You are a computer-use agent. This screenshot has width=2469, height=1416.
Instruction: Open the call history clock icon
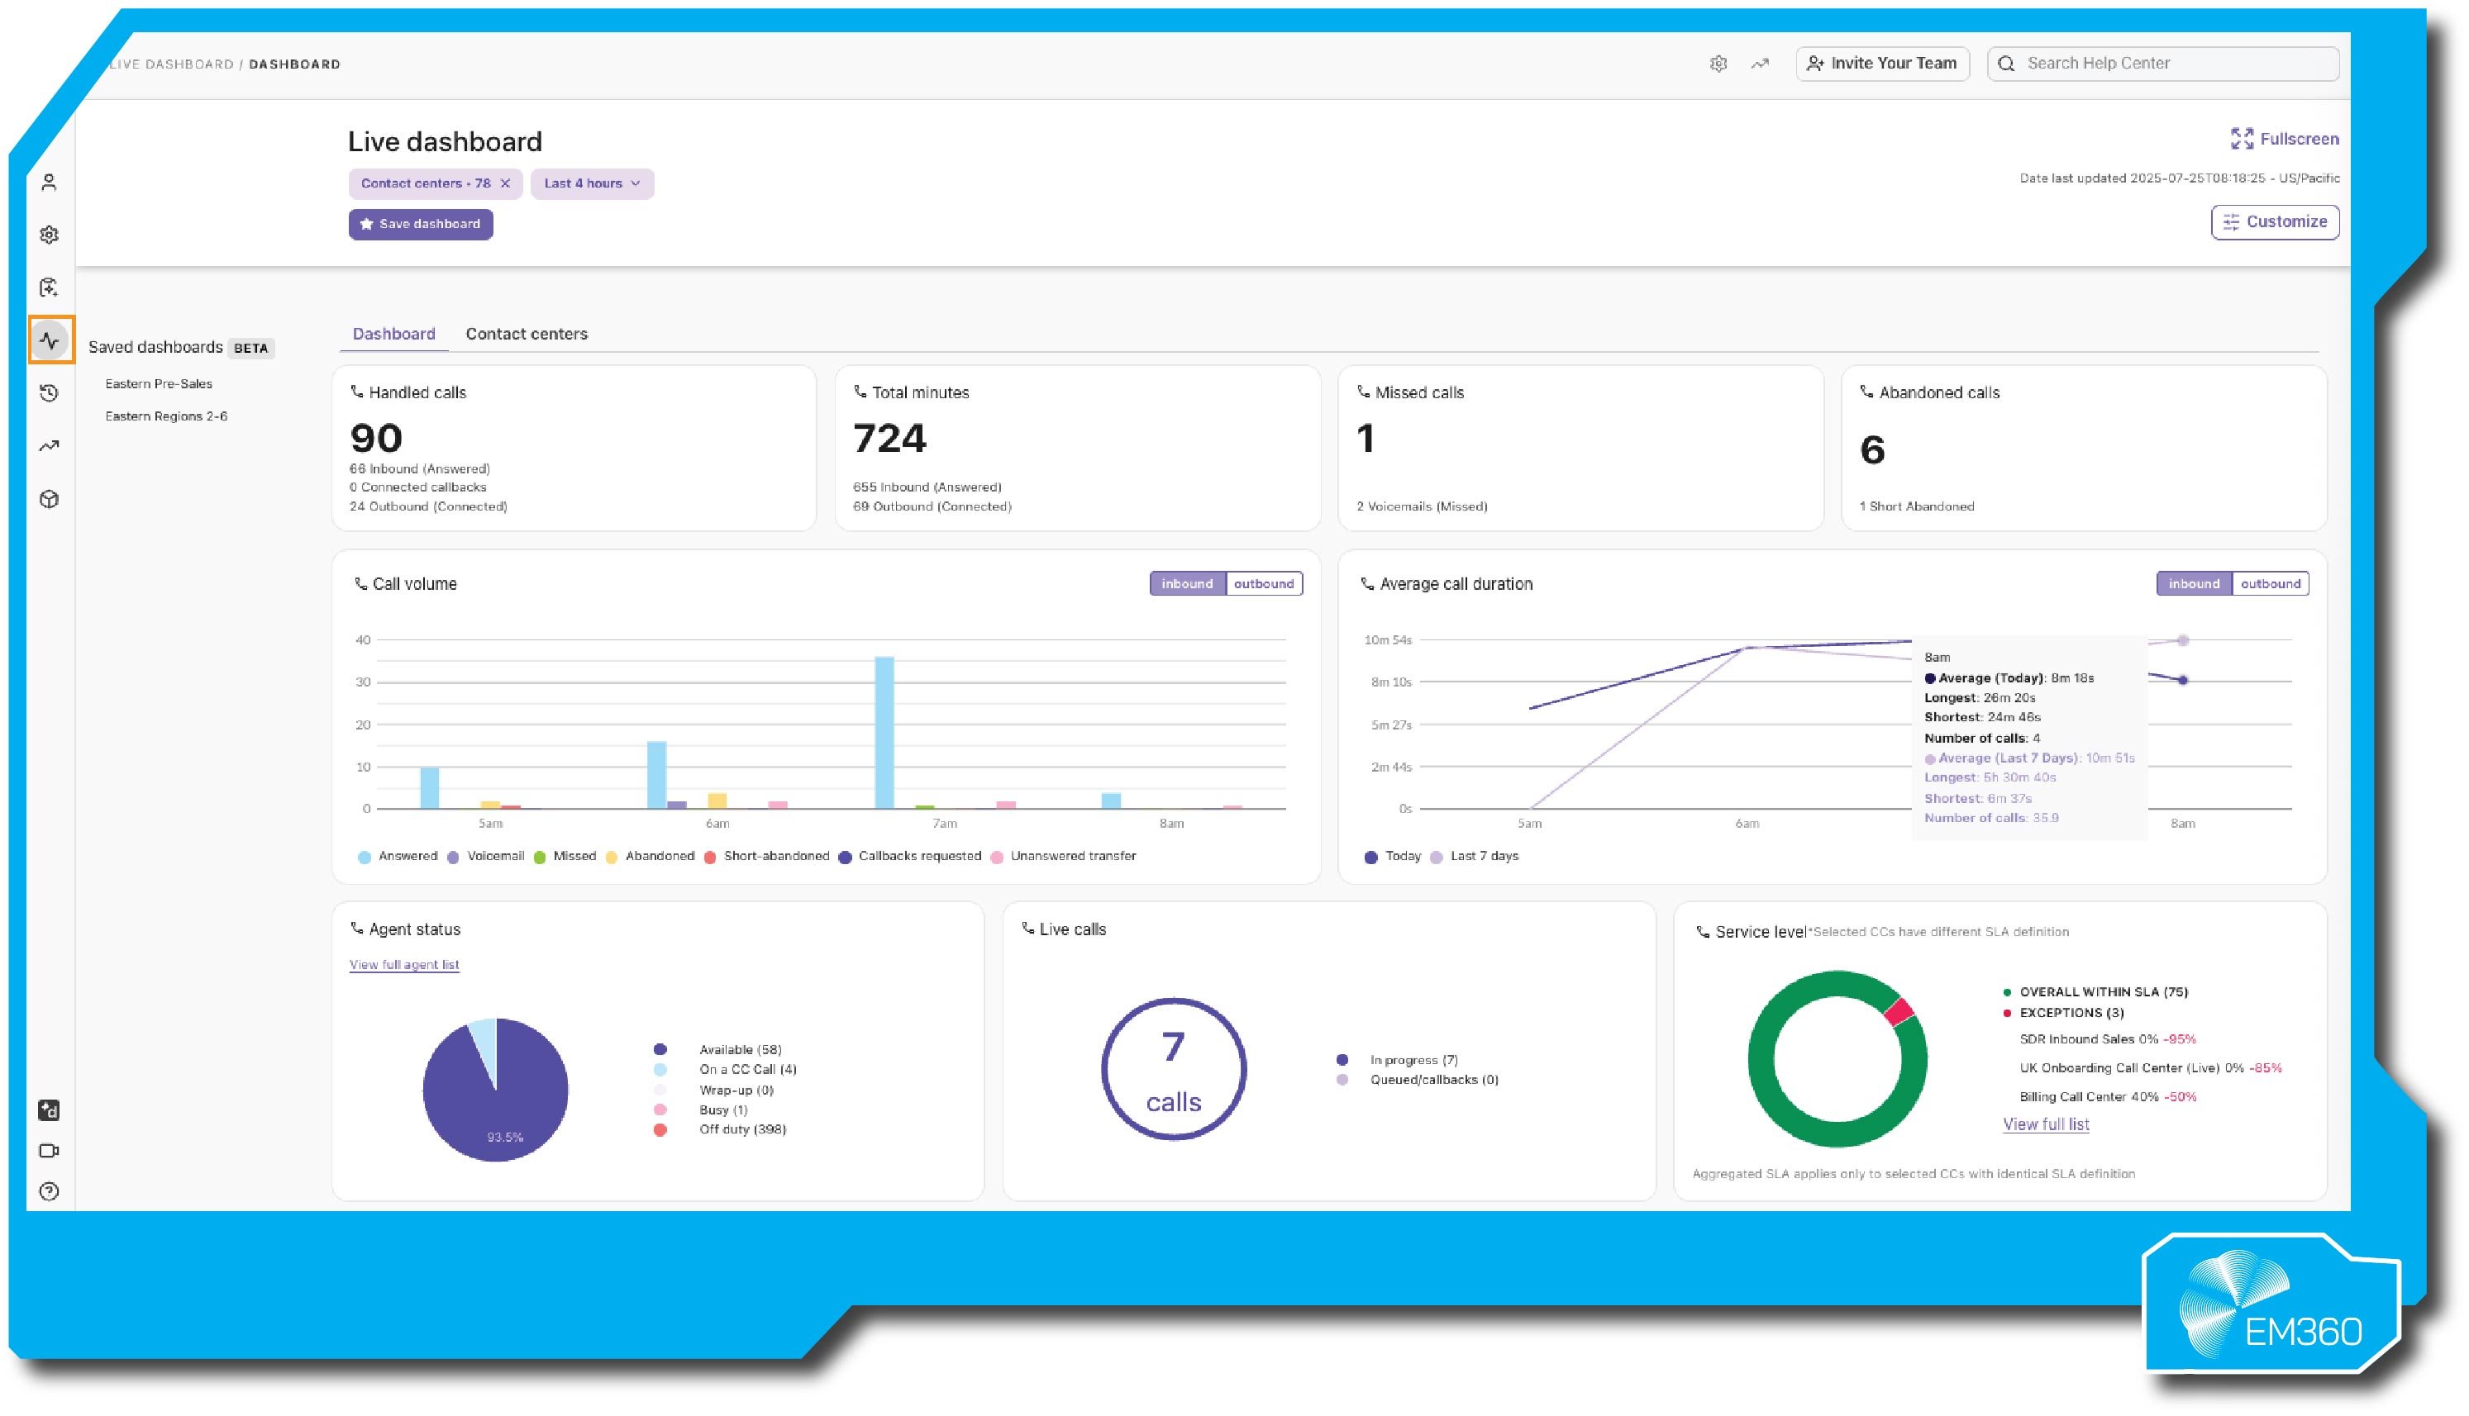[50, 393]
